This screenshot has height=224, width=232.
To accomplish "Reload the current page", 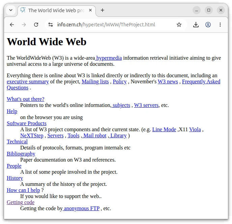I will pyautogui.click(x=36, y=25).
